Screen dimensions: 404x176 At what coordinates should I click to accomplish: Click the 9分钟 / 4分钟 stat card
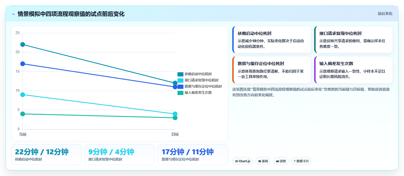pos(120,155)
